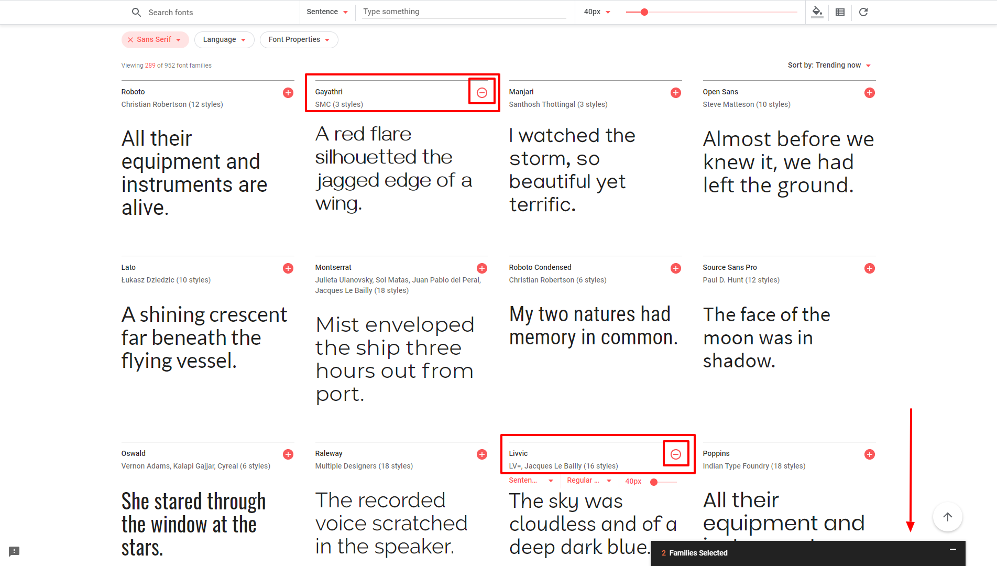
Task: Click 'Christian Robertson (12 styles)' under Roboto
Action: (x=172, y=104)
